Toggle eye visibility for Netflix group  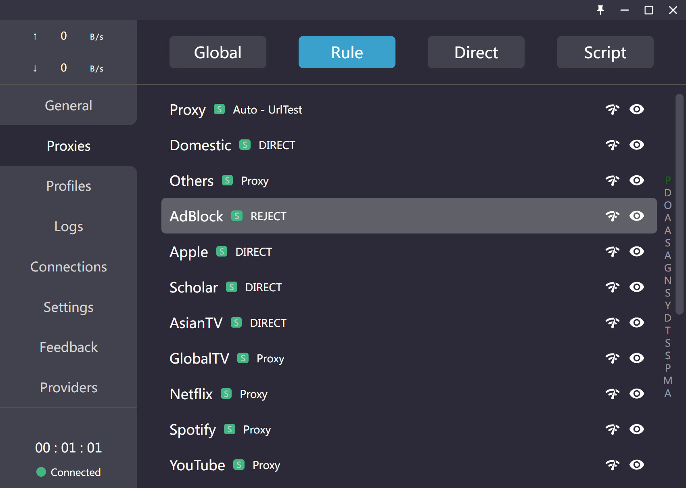(637, 393)
